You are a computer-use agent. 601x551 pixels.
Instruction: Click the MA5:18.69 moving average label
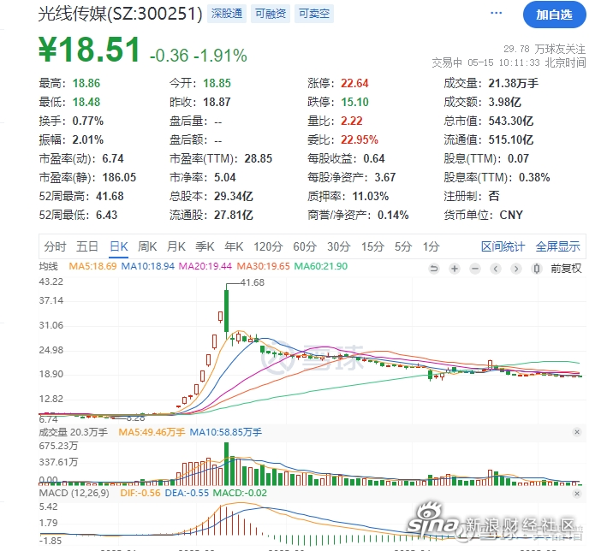pyautogui.click(x=92, y=266)
